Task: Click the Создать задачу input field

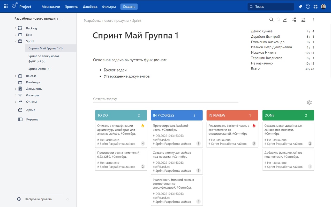Action: [165, 99]
